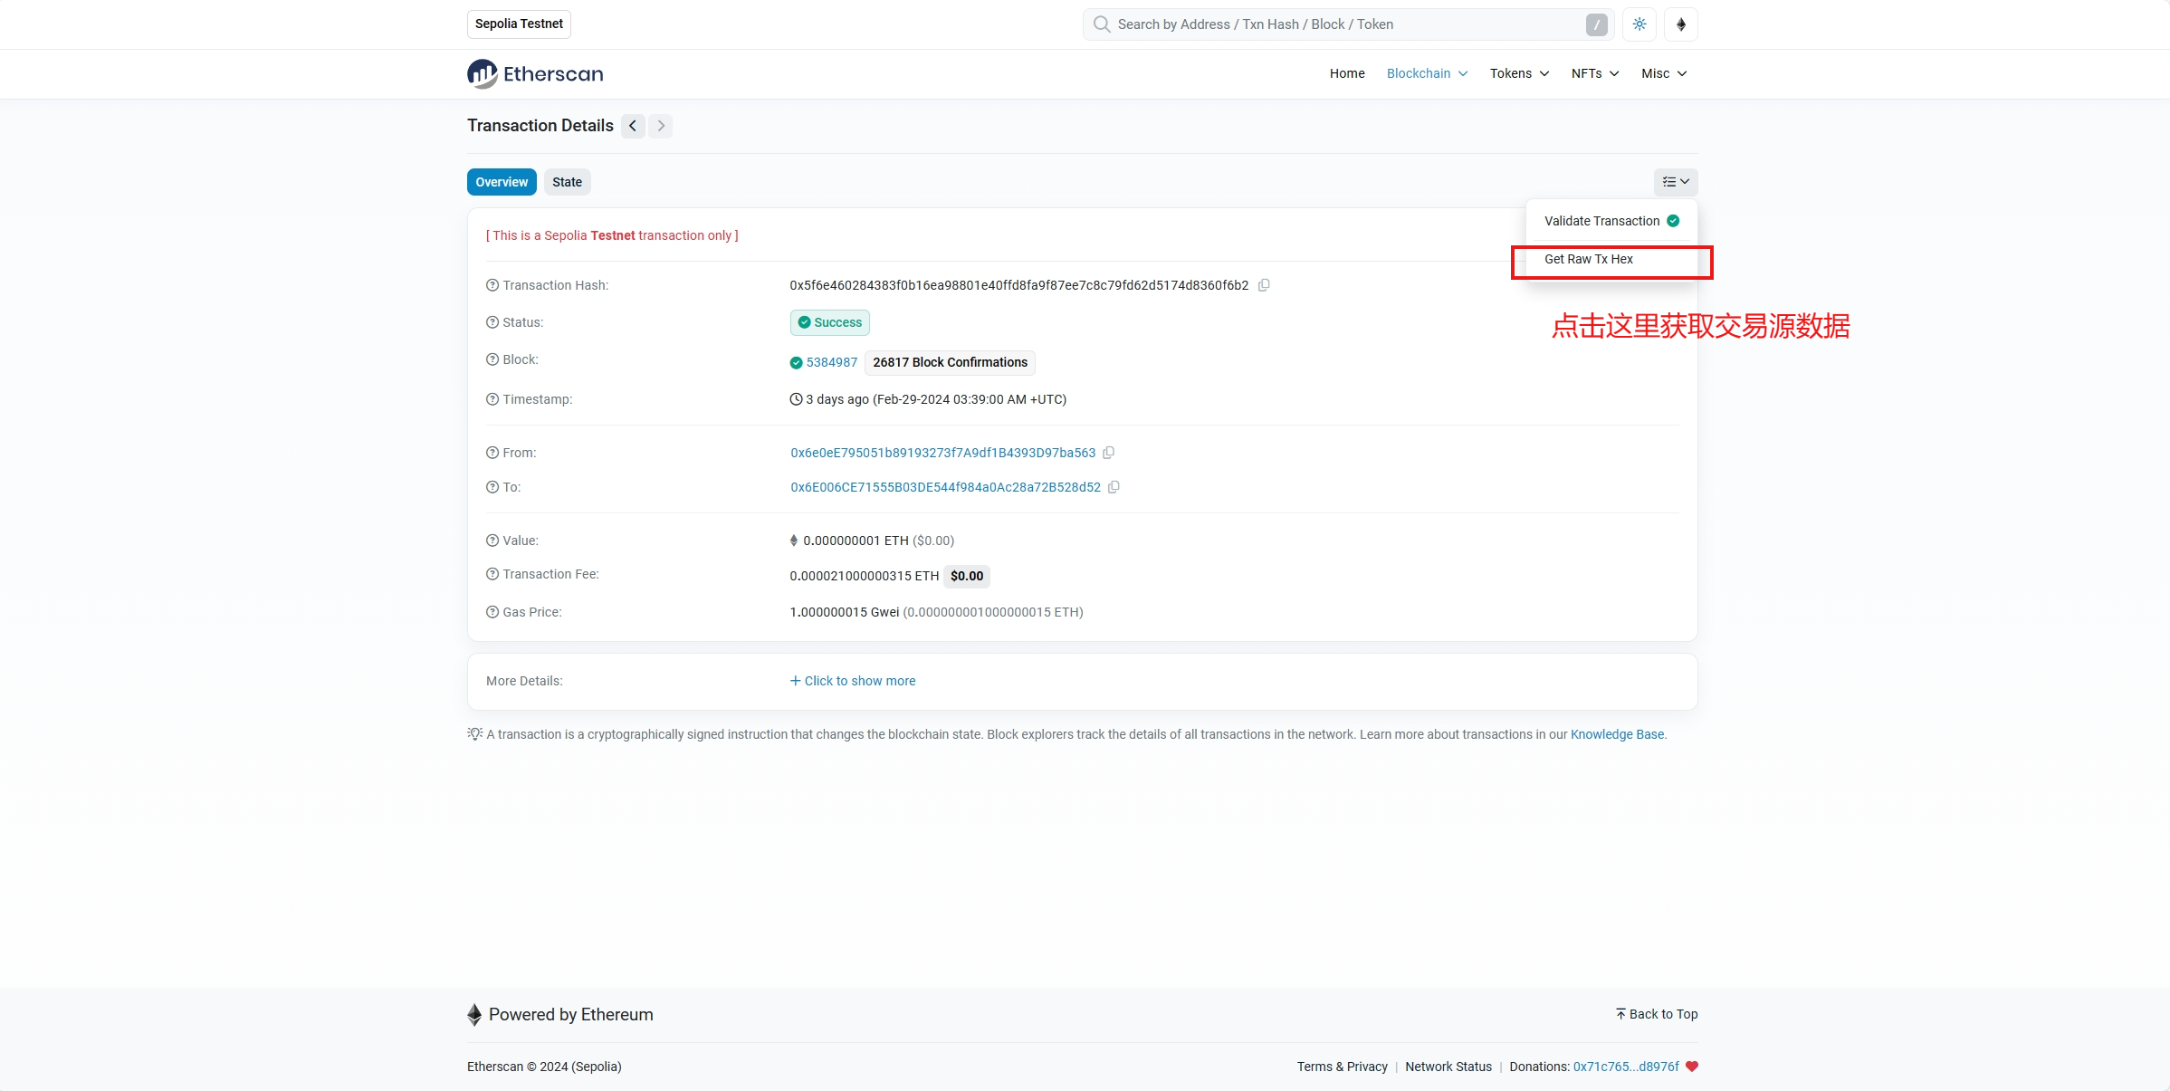Click the Success status green icon

[803, 323]
